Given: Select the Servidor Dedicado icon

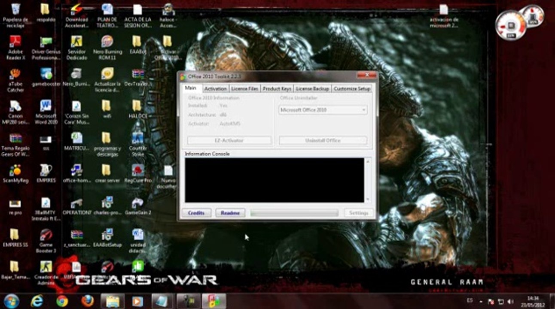Looking at the screenshot, I should click(76, 47).
